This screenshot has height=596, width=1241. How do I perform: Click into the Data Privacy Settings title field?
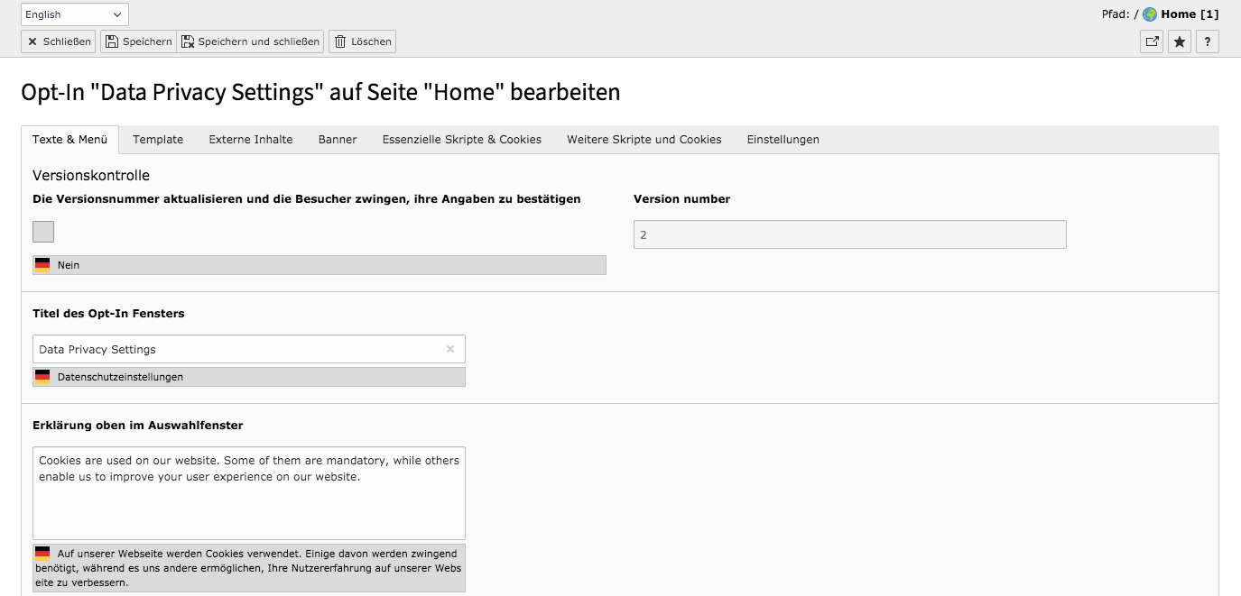(x=249, y=349)
